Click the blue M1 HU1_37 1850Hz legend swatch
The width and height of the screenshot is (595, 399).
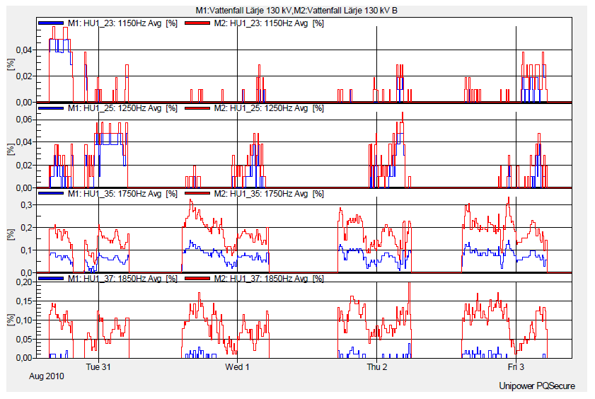click(51, 279)
